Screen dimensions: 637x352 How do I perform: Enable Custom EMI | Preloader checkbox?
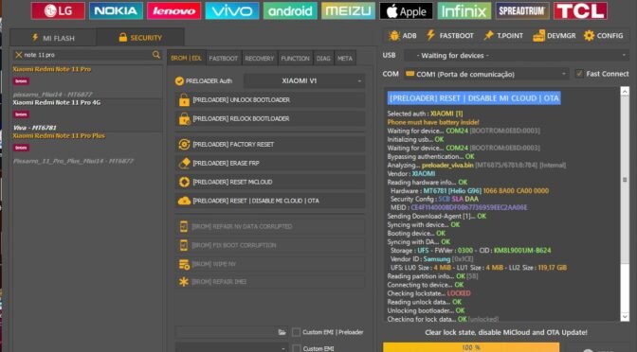point(296,332)
